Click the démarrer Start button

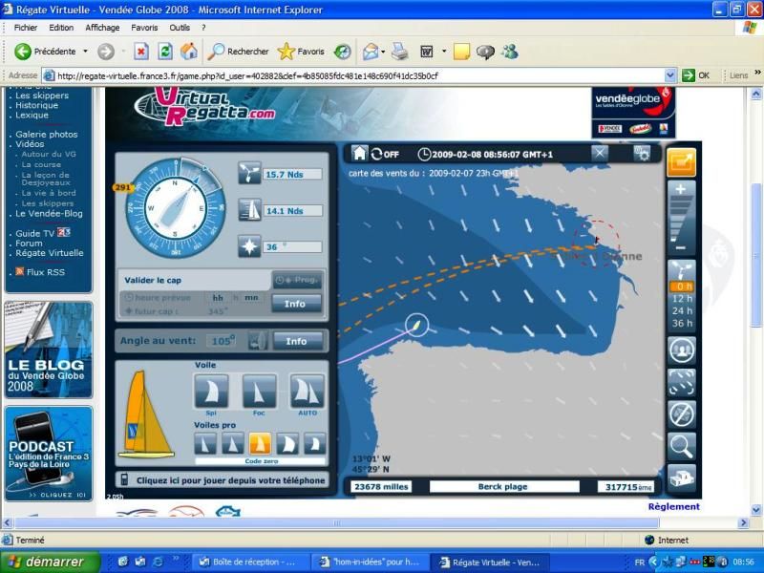(50, 562)
